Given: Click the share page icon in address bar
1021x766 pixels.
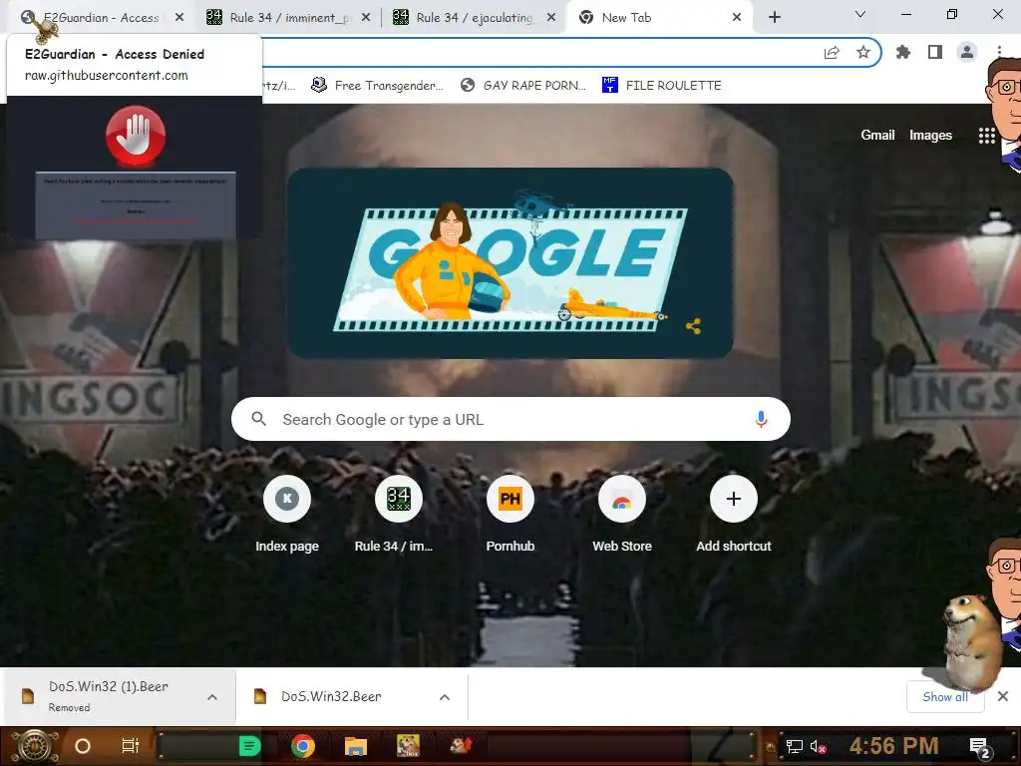Looking at the screenshot, I should point(832,52).
